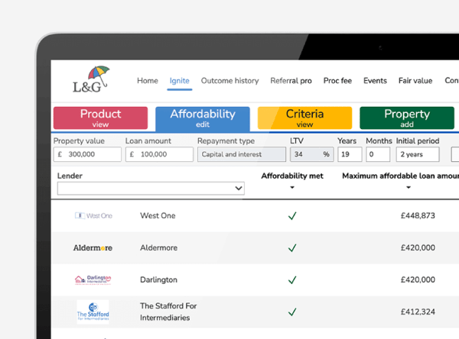459x339 pixels.
Task: Click the L&G umbrella logo
Action: coord(91,79)
